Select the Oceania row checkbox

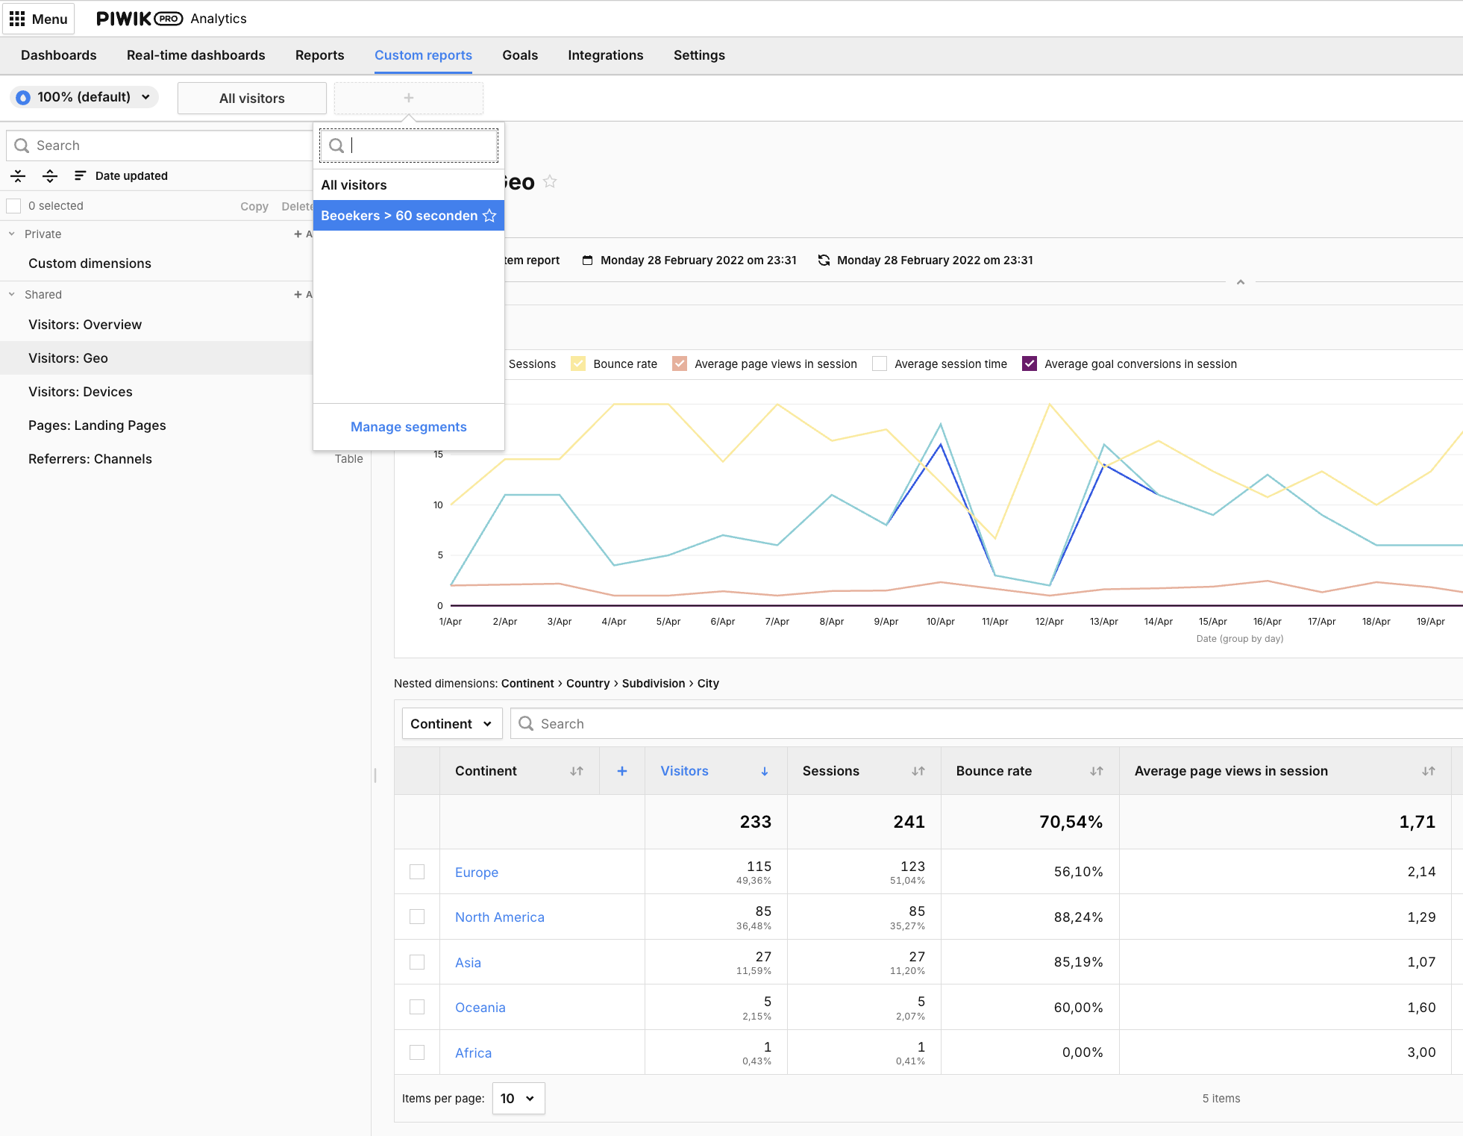tap(417, 1007)
